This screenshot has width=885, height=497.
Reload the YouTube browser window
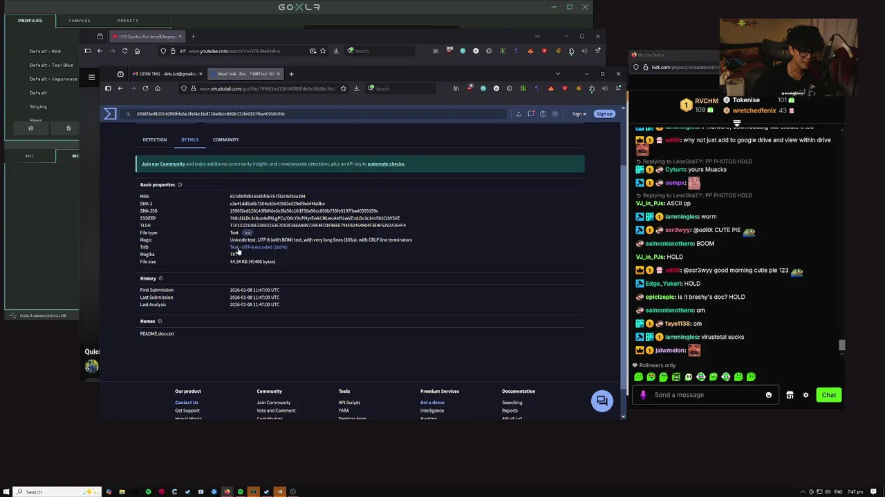click(x=124, y=50)
